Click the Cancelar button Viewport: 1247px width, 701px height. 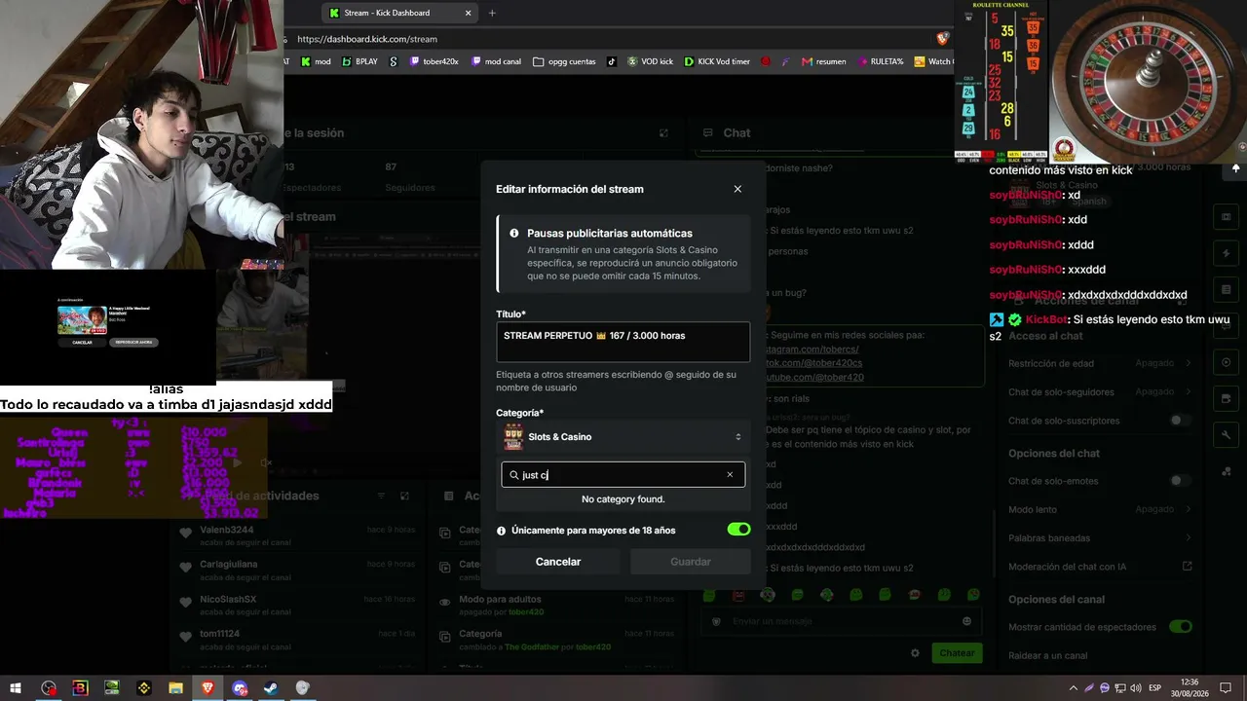(x=558, y=562)
